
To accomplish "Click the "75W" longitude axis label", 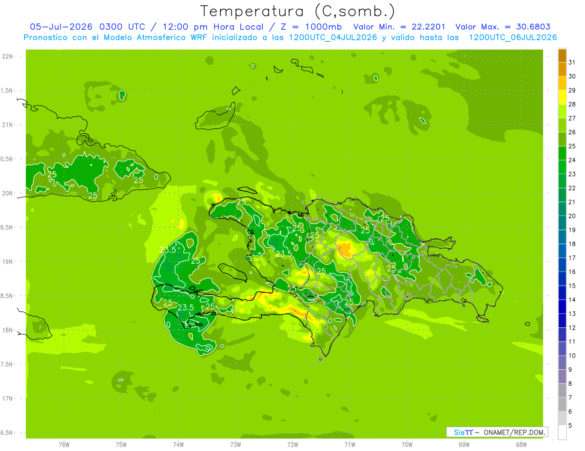I will pyautogui.click(x=121, y=445).
